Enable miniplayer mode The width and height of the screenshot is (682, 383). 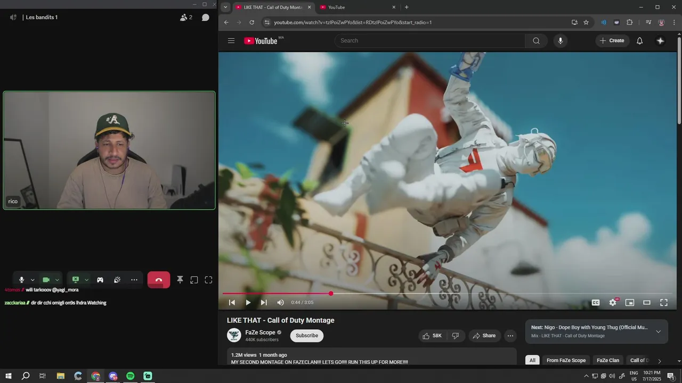coord(630,302)
